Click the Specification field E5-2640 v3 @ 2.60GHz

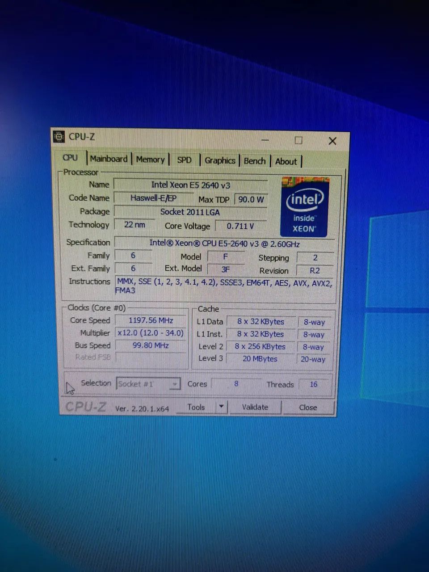coord(224,244)
